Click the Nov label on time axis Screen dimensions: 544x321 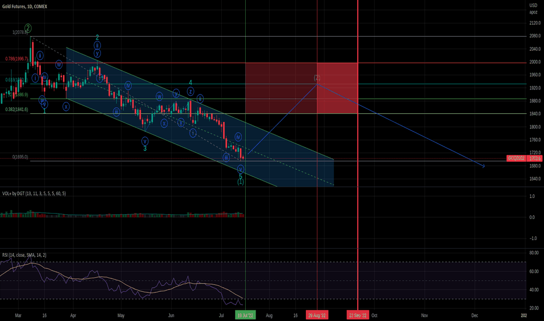click(x=424, y=315)
